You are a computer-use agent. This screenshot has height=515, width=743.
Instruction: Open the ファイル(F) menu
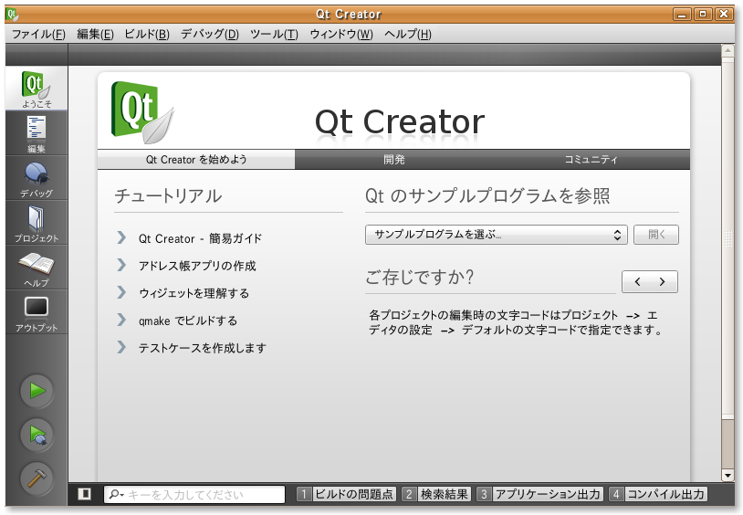[x=37, y=34]
